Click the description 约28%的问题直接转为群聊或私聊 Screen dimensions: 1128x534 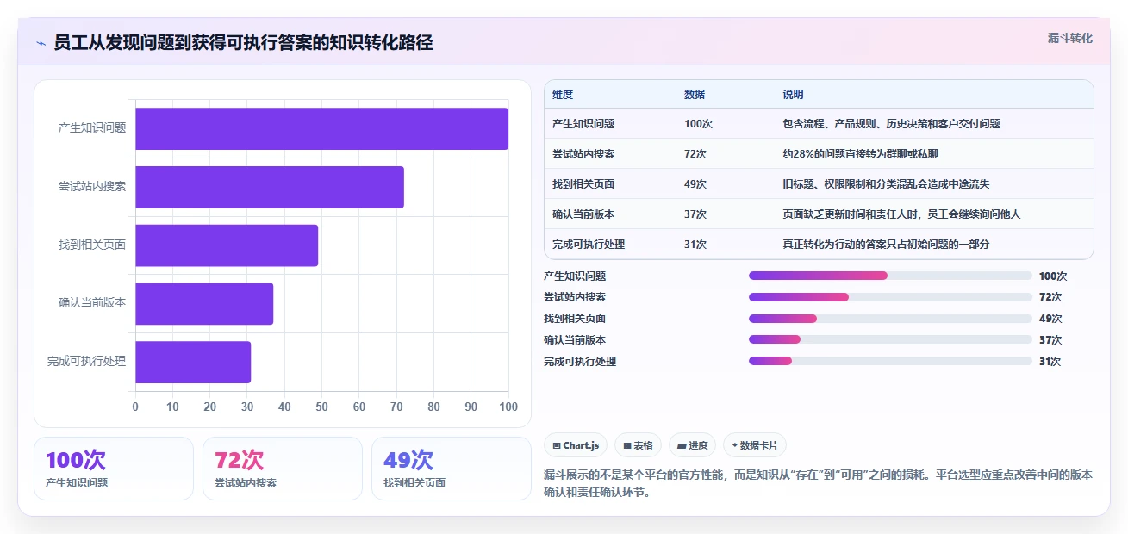[x=860, y=154]
